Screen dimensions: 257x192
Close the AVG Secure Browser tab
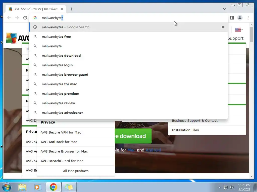(x=62, y=9)
